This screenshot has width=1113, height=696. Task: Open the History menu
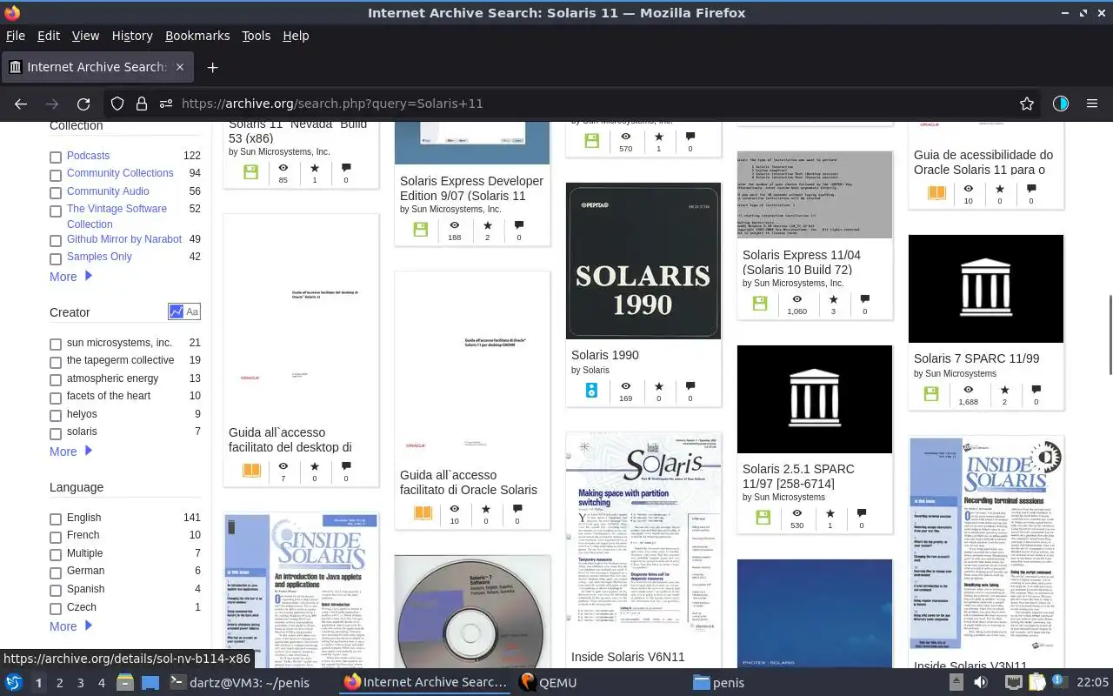click(132, 36)
